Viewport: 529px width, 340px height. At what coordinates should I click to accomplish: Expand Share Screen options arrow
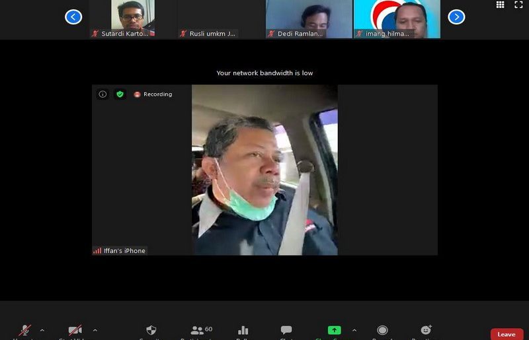[354, 330]
